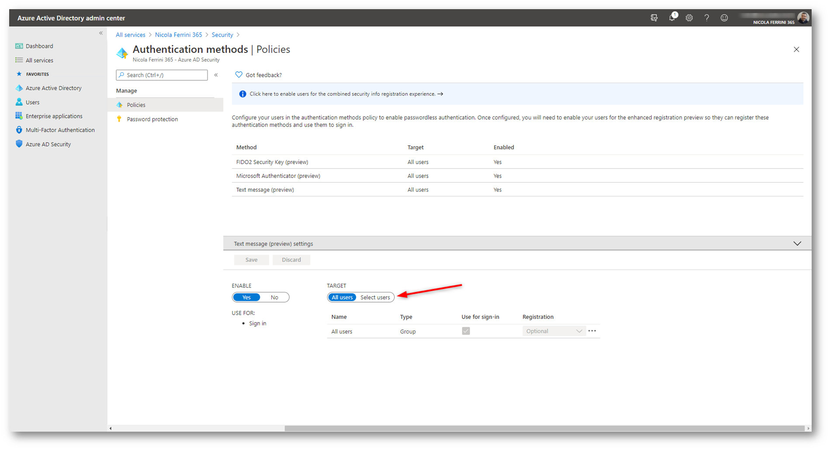
Task: Select the Microsoft Authenticator (preview) row
Action: tap(517, 176)
